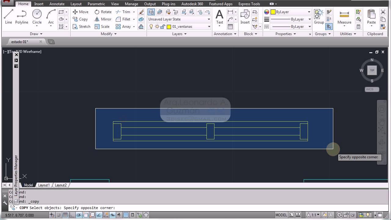Toggle Snap Mode in status bar

[59, 215]
